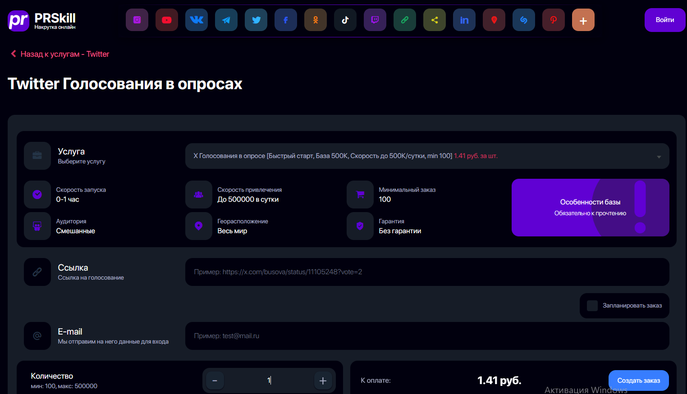
Task: Click the Twitter Голосования в опросах heading
Action: coord(125,84)
